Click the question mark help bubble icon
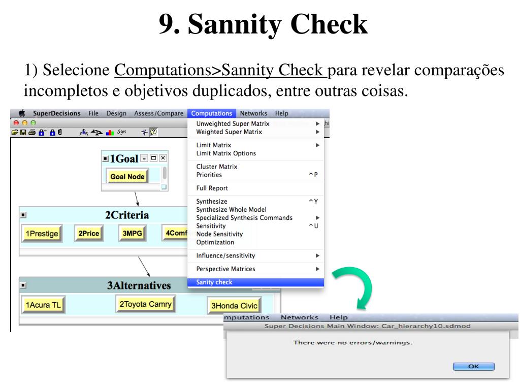The height and width of the screenshot is (390, 520). tap(153, 132)
